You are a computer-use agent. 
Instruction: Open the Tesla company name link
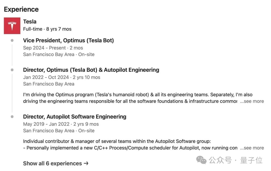click(30, 22)
